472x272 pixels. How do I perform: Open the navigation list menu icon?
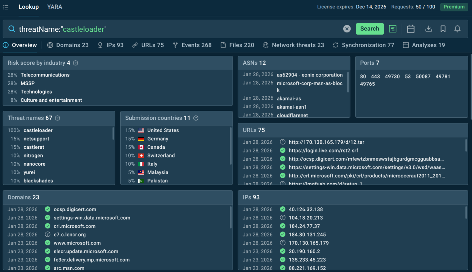tap(6, 7)
